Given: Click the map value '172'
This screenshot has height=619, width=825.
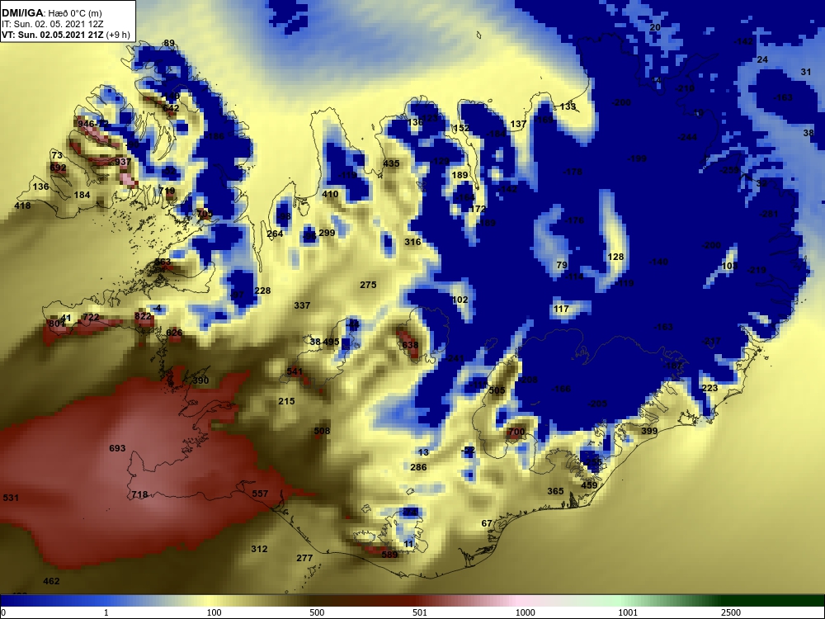Looking at the screenshot, I should [478, 209].
